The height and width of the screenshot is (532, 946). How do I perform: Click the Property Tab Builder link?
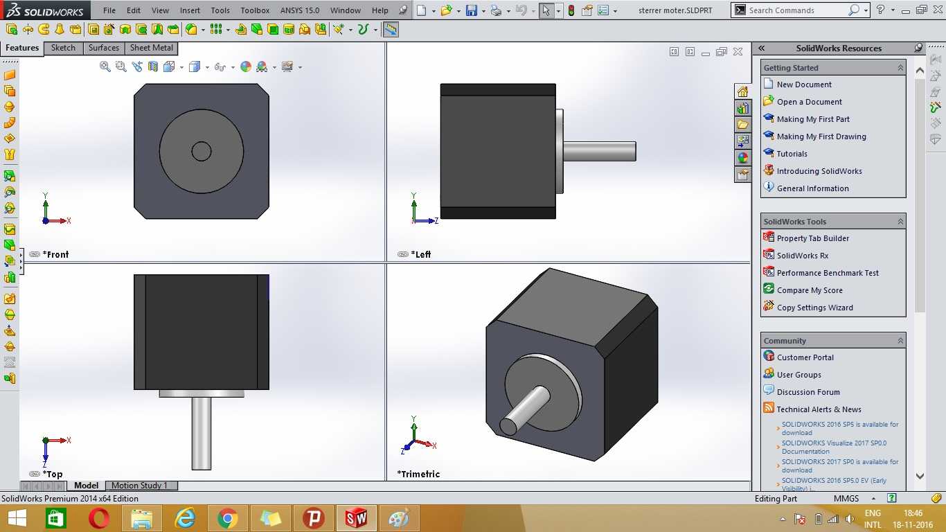point(813,238)
